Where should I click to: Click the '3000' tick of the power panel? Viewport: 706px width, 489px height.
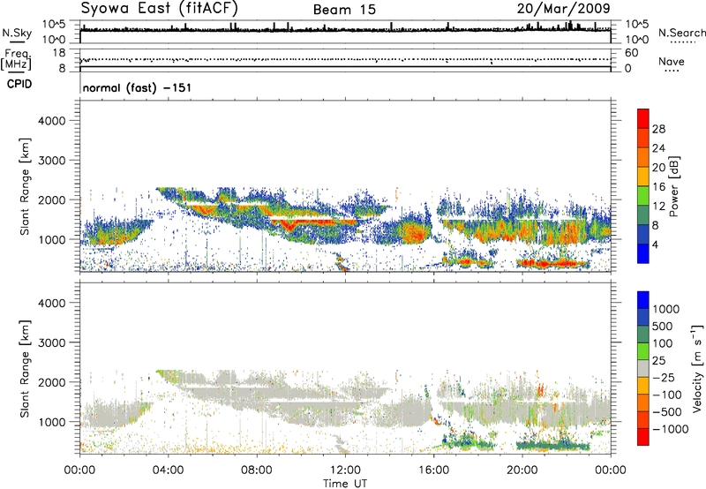51,161
